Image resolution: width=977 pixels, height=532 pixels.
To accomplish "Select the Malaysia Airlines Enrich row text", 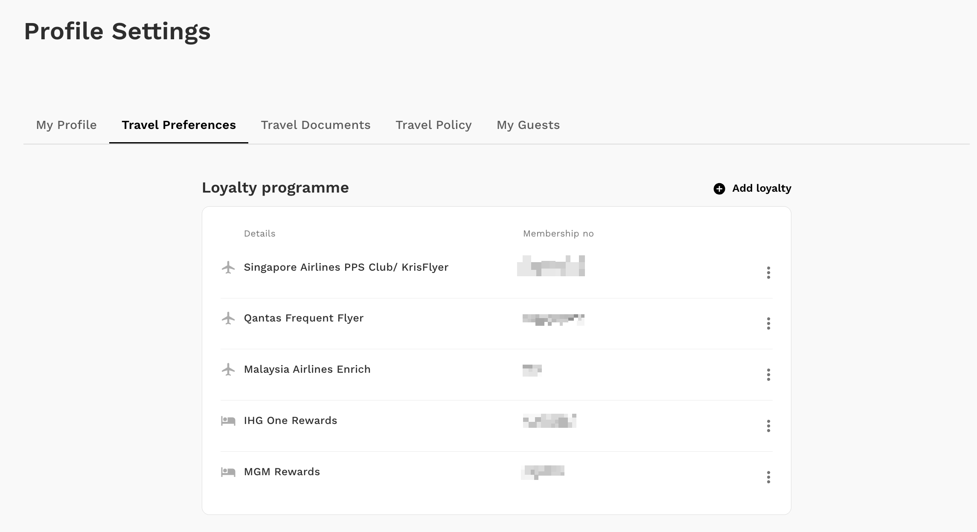I will click(x=307, y=369).
